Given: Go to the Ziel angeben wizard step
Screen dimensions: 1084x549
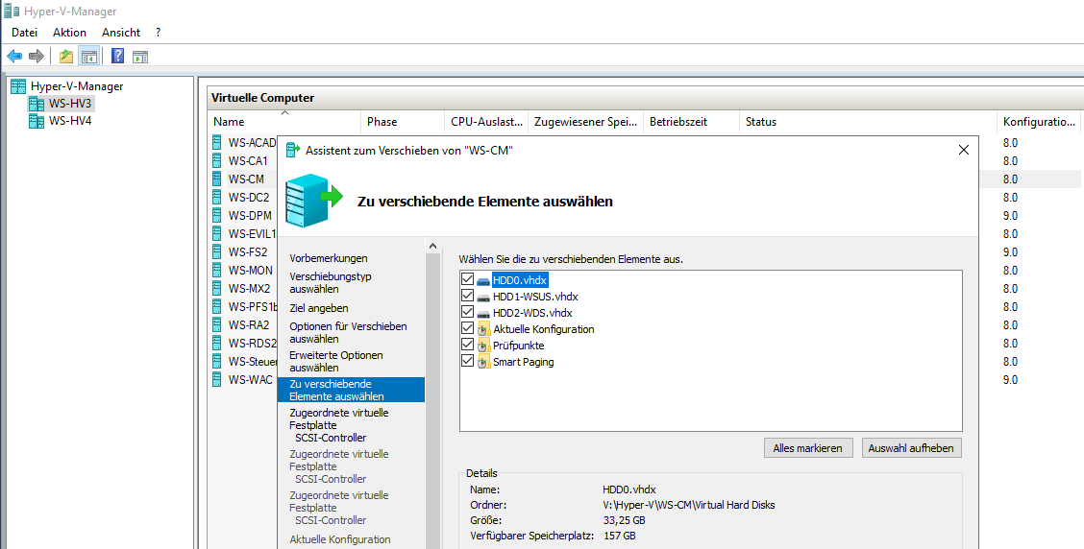Looking at the screenshot, I should 319,308.
